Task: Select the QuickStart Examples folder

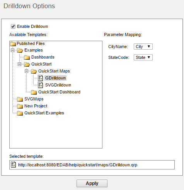Action: pos(44,113)
